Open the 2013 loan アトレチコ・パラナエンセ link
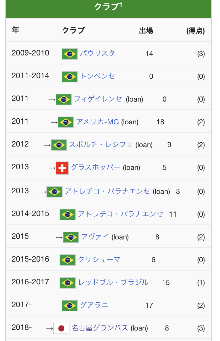Screen dimensions: 220x341 click(107, 191)
